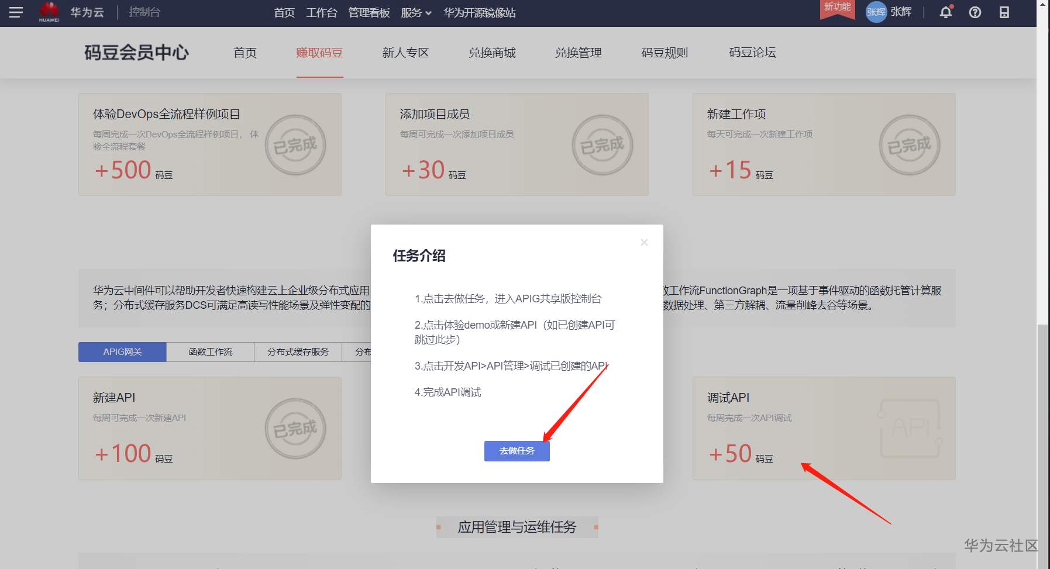Open the 新建API task card title
The width and height of the screenshot is (1050, 569).
[x=114, y=398]
